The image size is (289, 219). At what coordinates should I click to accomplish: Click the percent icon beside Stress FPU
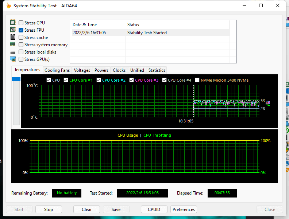click(13, 30)
